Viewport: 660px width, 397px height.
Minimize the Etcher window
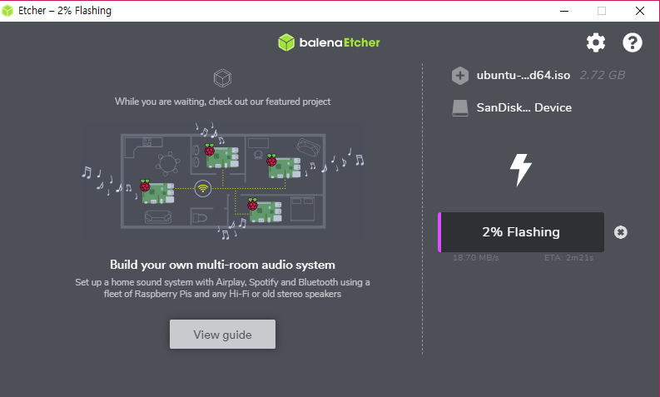[564, 11]
